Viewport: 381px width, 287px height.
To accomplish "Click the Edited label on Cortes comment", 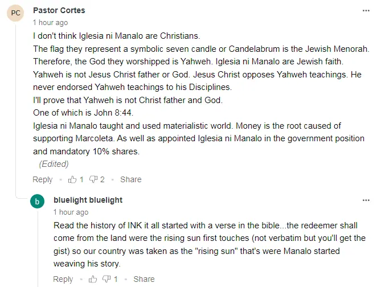I will click(x=54, y=164).
